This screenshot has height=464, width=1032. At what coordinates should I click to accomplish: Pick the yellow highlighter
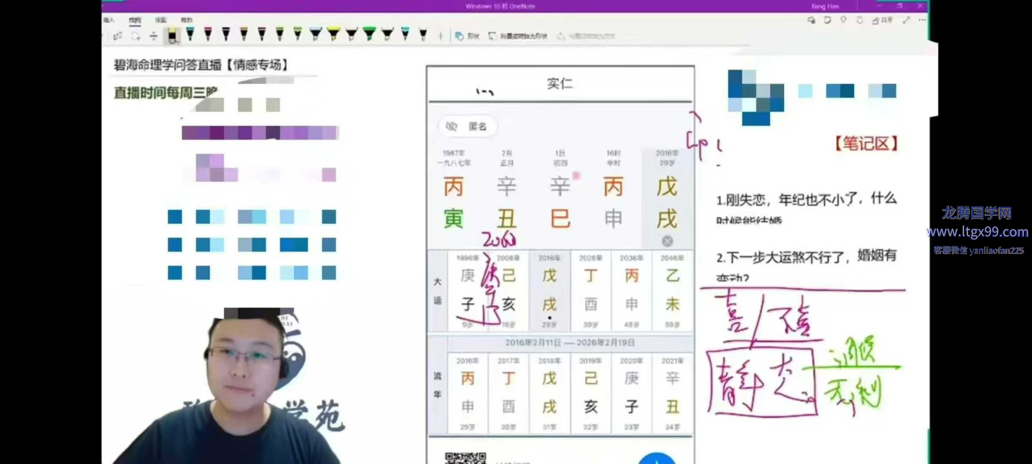(333, 34)
